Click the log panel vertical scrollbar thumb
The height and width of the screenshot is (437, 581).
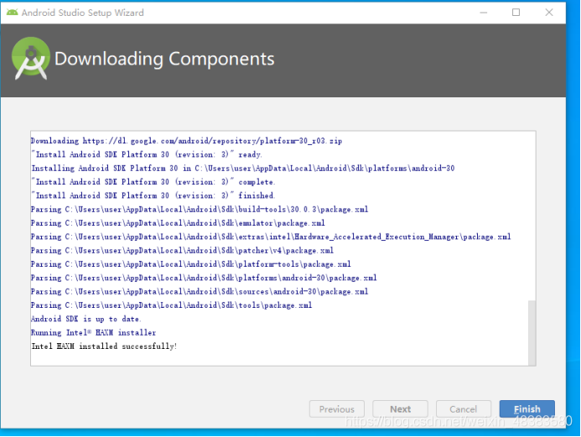(532, 332)
